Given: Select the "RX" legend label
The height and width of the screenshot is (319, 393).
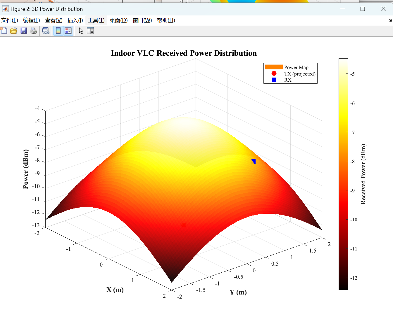Looking at the screenshot, I should coord(288,80).
